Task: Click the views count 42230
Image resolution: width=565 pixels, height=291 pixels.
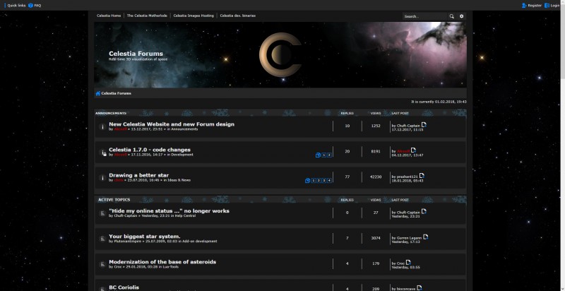Action: point(376,177)
